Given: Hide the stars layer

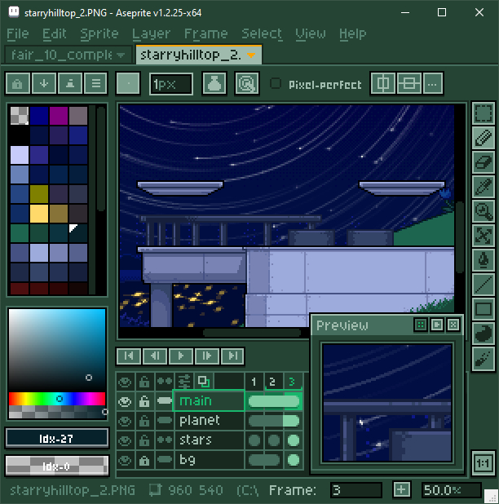Looking at the screenshot, I should pyautogui.click(x=125, y=440).
